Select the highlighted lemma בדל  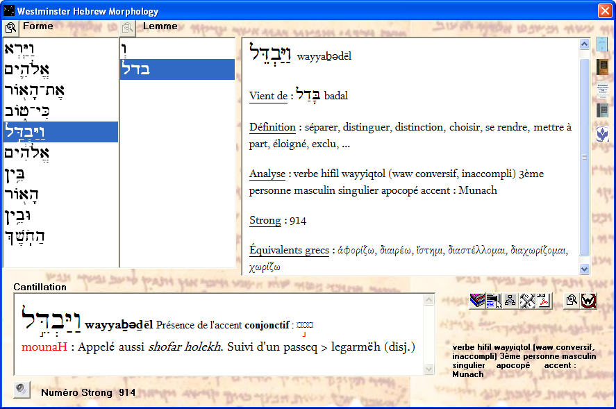click(177, 69)
